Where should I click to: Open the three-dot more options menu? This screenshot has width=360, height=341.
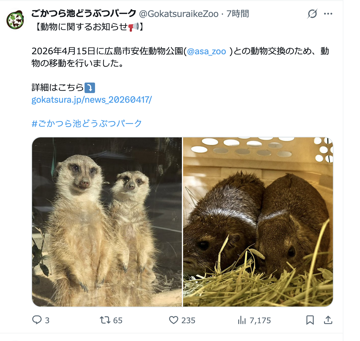pyautogui.click(x=328, y=14)
